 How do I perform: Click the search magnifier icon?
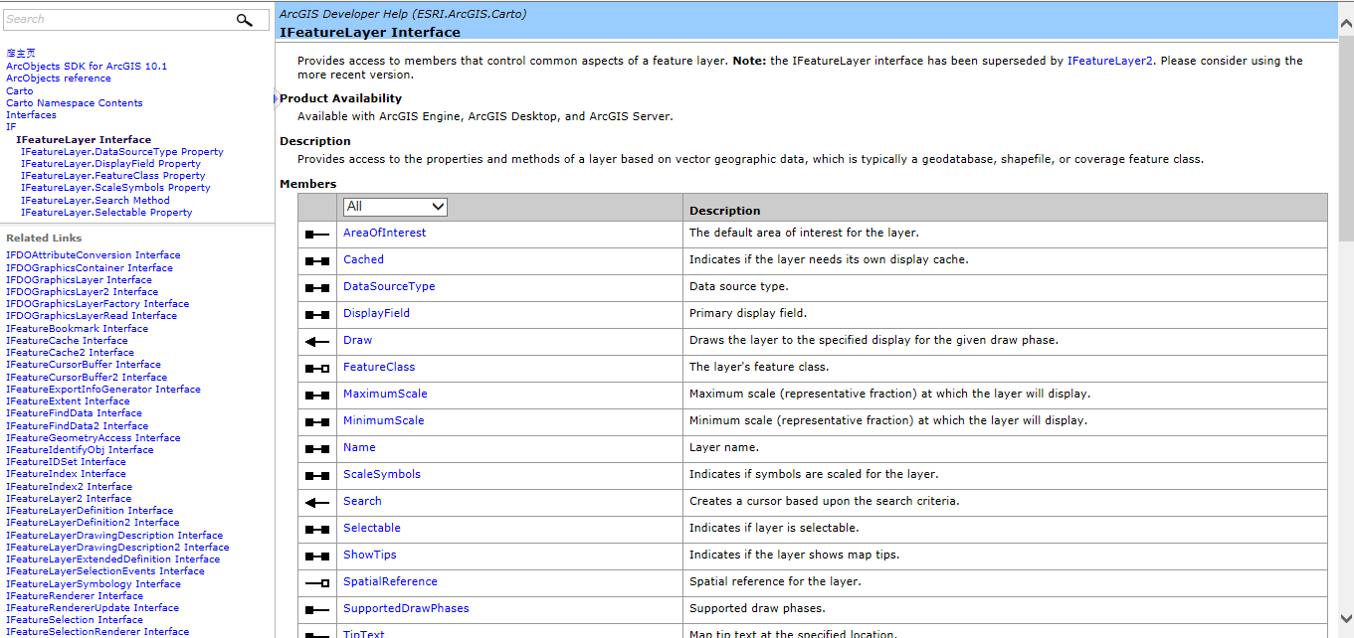[x=244, y=19]
